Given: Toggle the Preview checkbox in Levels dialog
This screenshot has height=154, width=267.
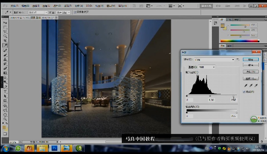Looking at the screenshot, I should pyautogui.click(x=244, y=92).
